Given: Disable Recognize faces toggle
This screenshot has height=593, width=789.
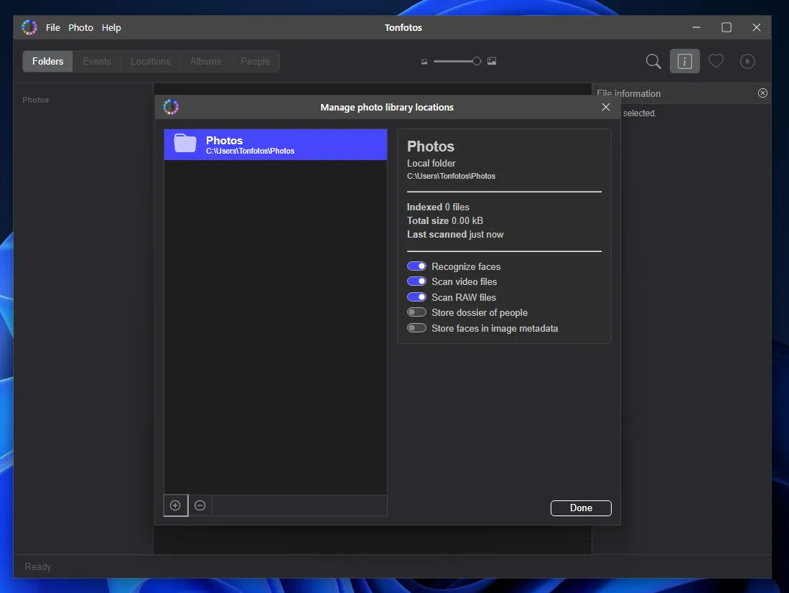Looking at the screenshot, I should (416, 266).
